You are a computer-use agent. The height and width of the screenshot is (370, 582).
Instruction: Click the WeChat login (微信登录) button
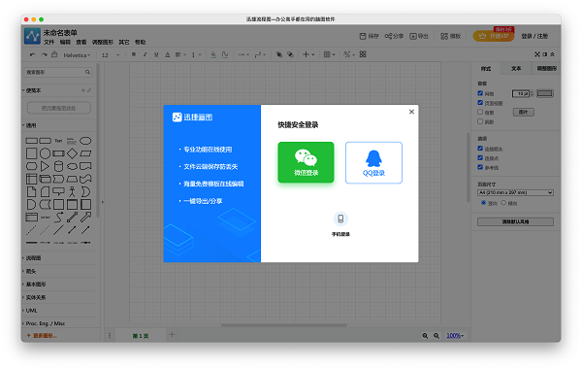coord(306,162)
